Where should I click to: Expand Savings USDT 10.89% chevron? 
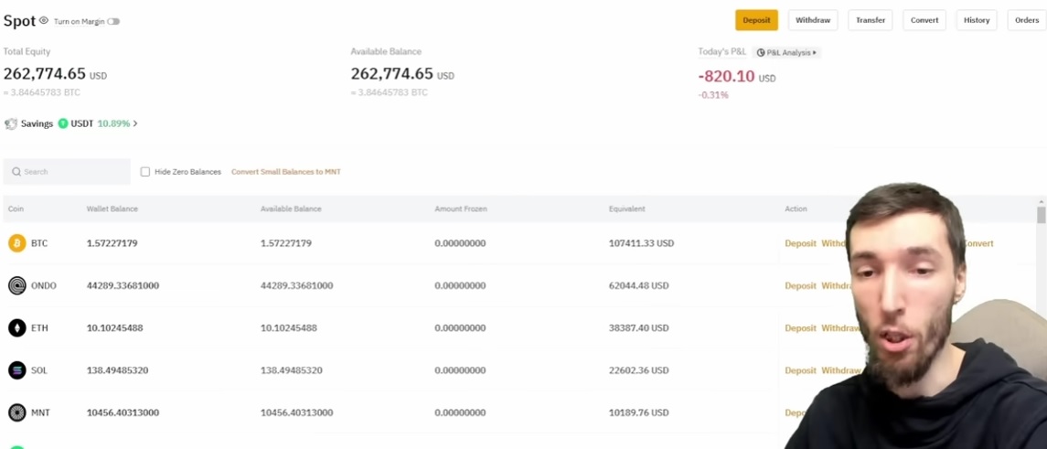135,123
